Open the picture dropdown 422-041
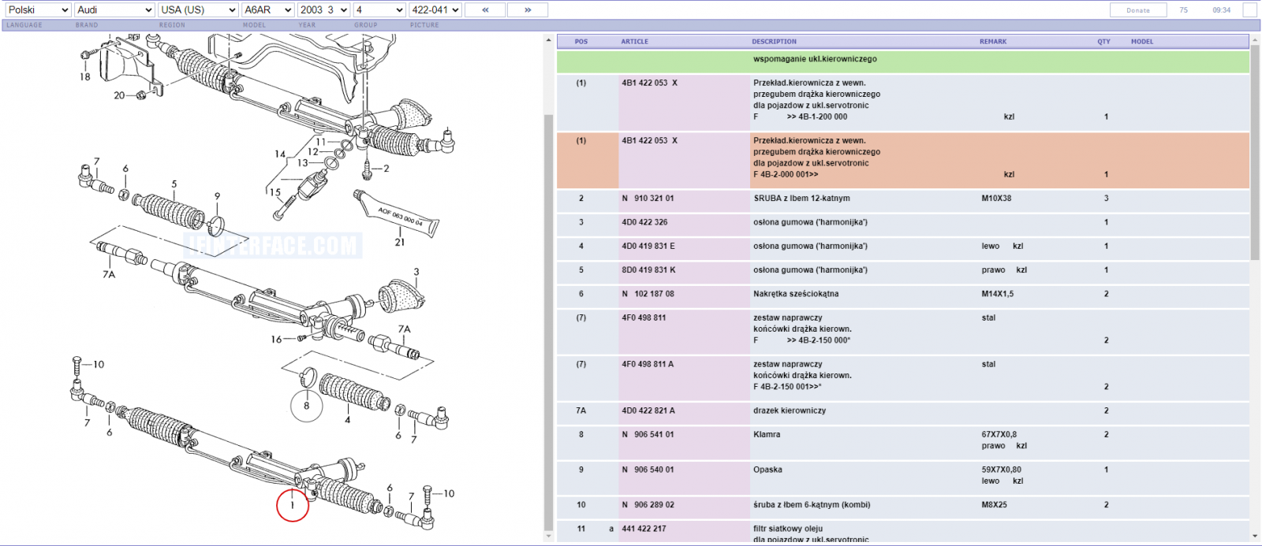Image resolution: width=1262 pixels, height=546 pixels. point(435,10)
